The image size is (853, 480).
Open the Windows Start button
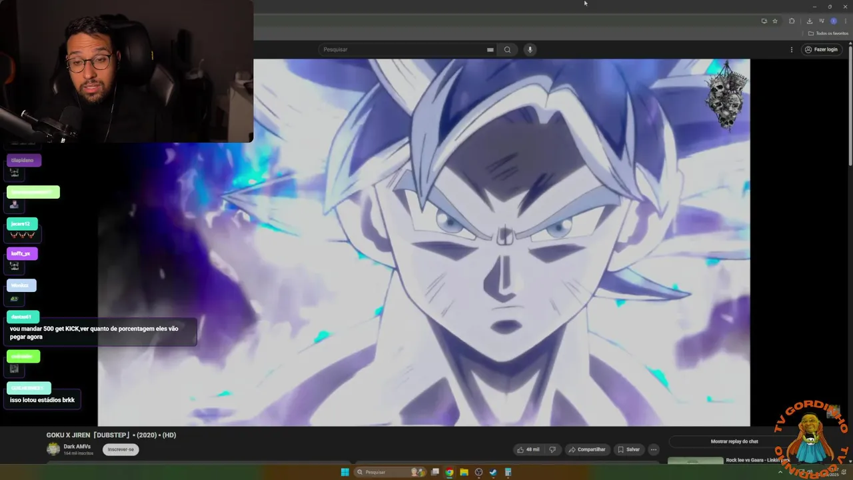(x=345, y=472)
